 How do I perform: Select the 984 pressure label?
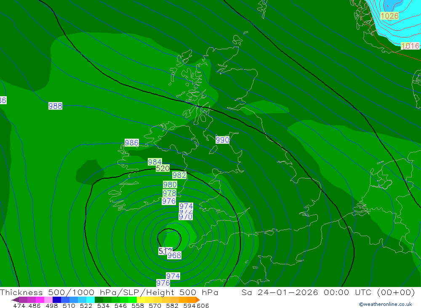155,162
